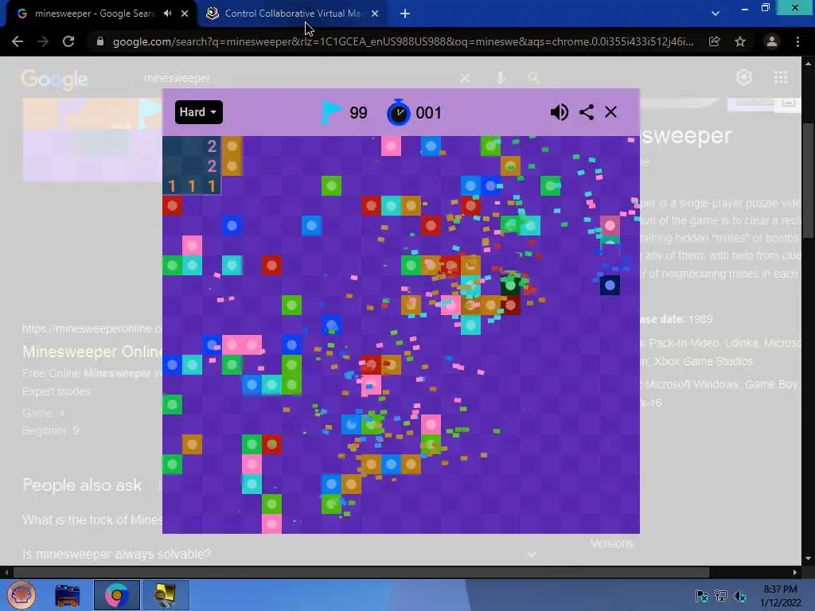This screenshot has height=611, width=815.
Task: Click the second-row revealed 2 cell
Action: (x=212, y=166)
